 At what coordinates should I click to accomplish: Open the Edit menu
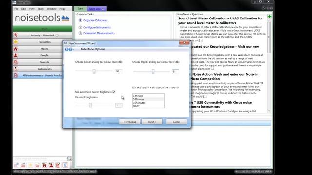click(x=23, y=9)
